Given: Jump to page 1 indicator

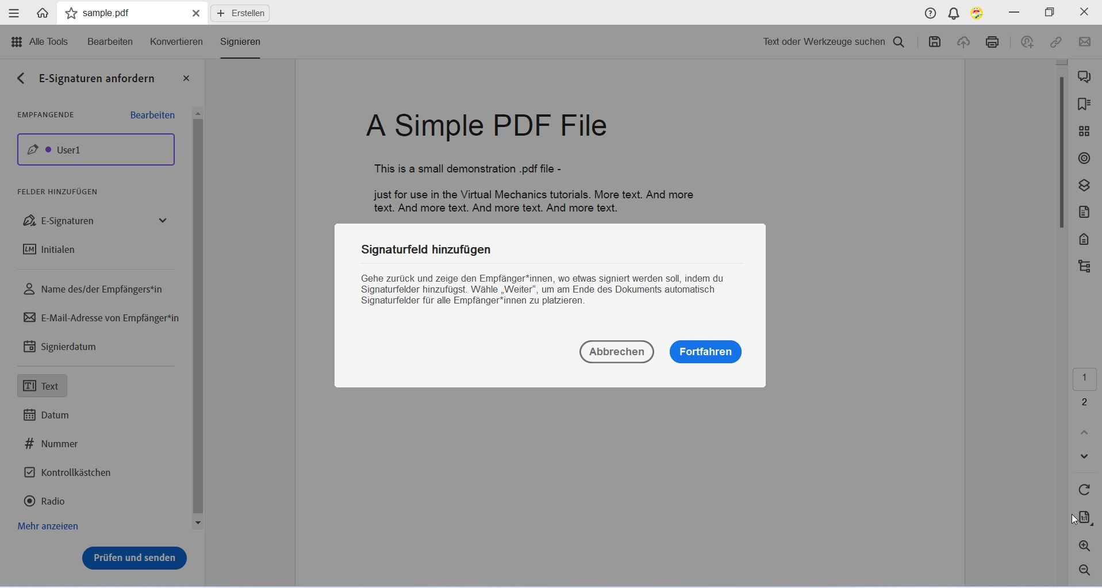Looking at the screenshot, I should coord(1084,379).
